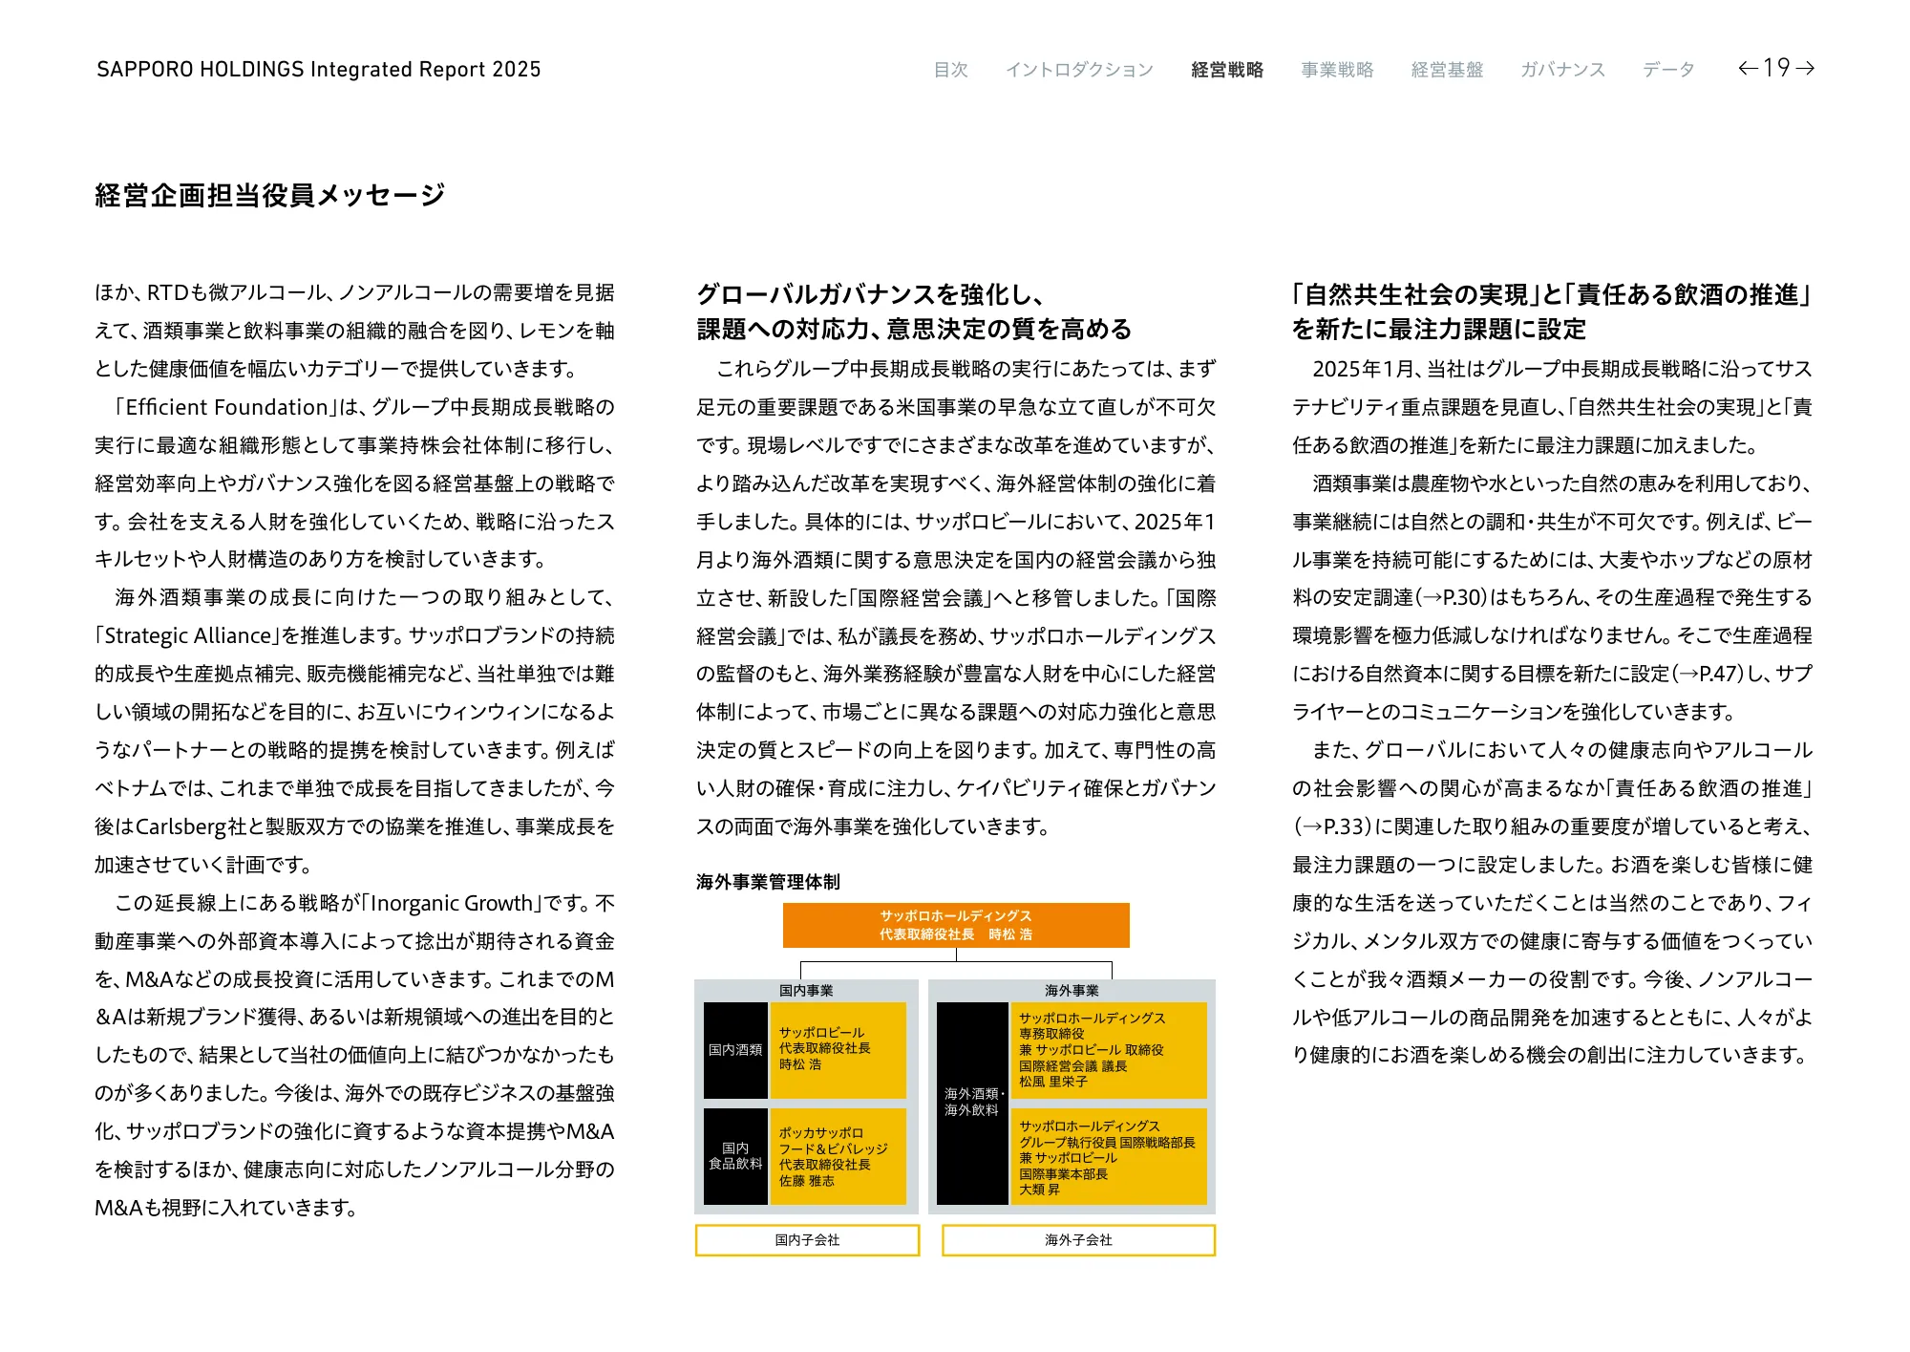Click the orange サッポロホールディングス 代表取締役社長 box
The image size is (1910, 1352).
(x=956, y=925)
